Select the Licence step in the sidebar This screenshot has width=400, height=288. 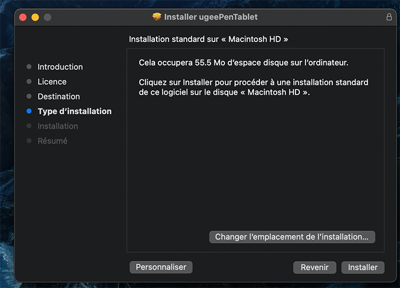point(52,82)
